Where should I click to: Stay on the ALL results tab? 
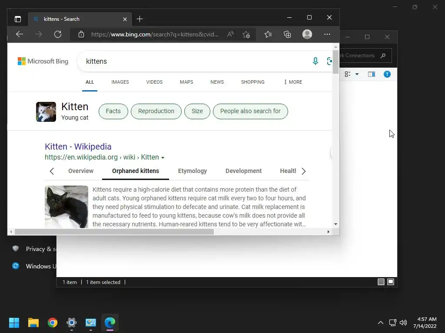[x=90, y=82]
